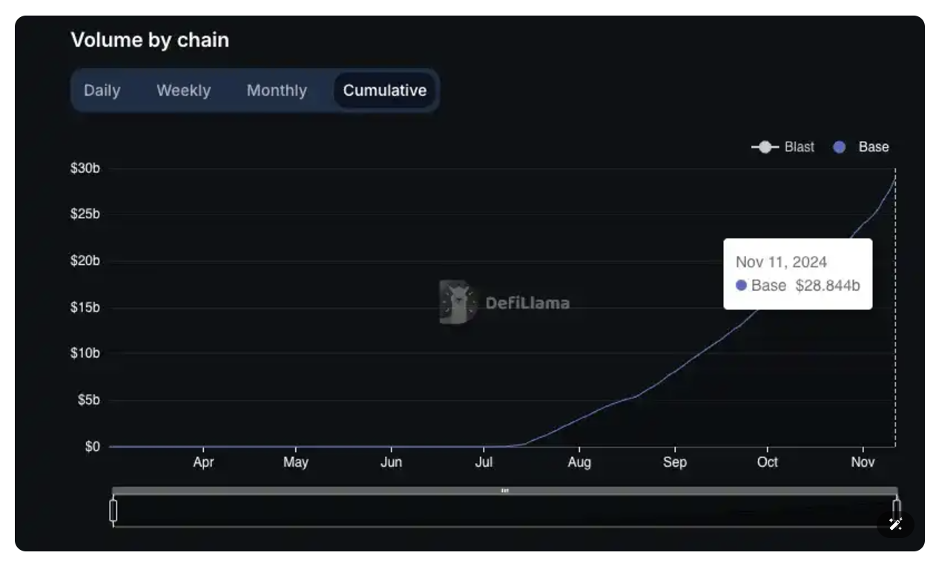Click the Blast legend line marker icon

[765, 147]
